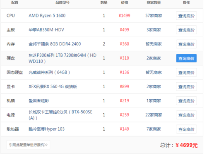Click 查询底价 button for 显卡 row
207x158 pixels.
[x=186, y=87]
